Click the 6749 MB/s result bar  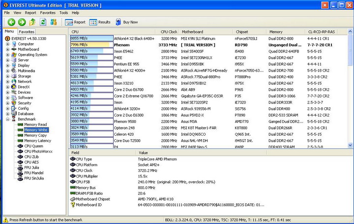[91, 51]
